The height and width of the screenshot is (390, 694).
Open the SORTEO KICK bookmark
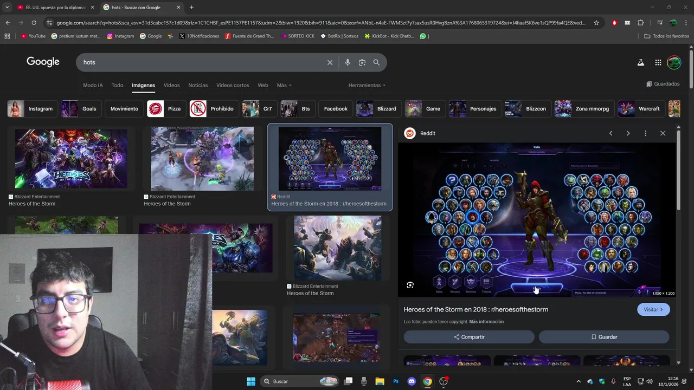coord(298,36)
